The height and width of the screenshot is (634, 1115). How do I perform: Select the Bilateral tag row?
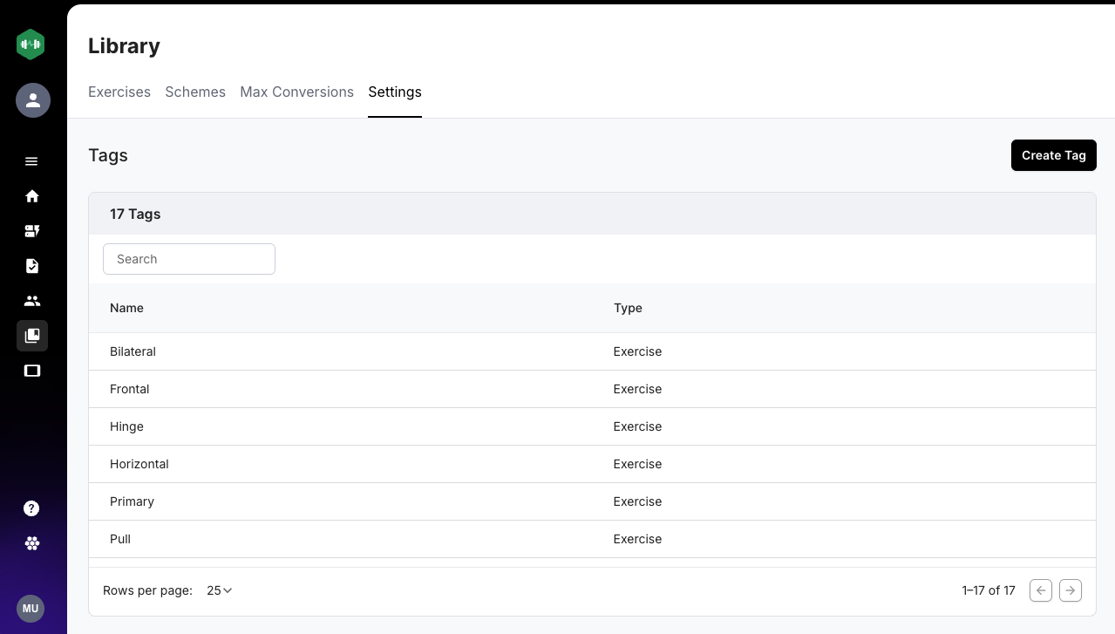point(592,351)
